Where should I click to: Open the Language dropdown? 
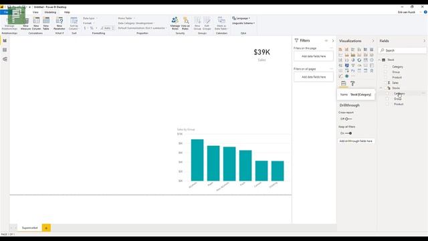pyautogui.click(x=241, y=18)
